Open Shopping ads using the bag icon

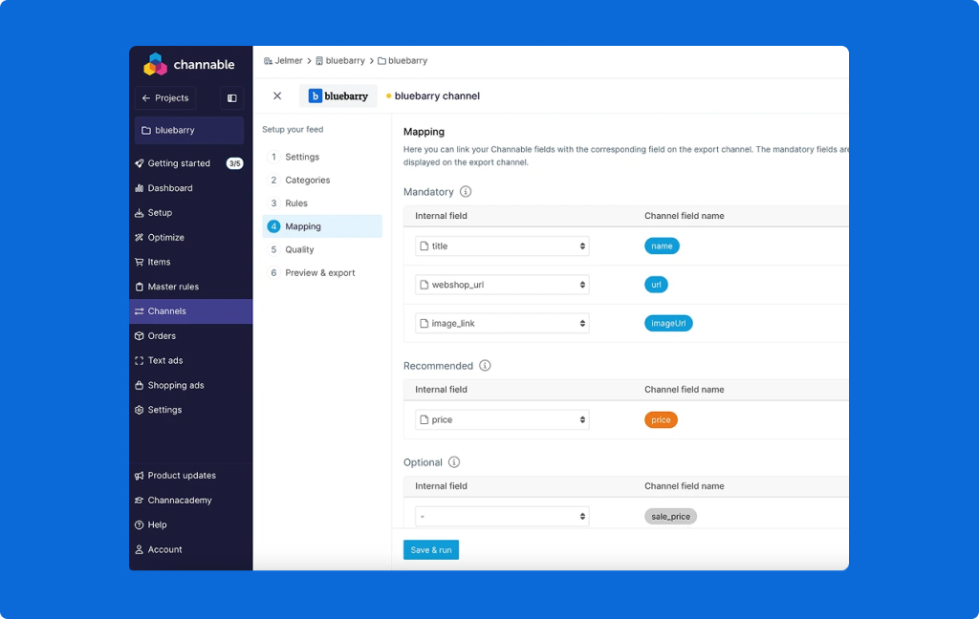click(x=140, y=385)
